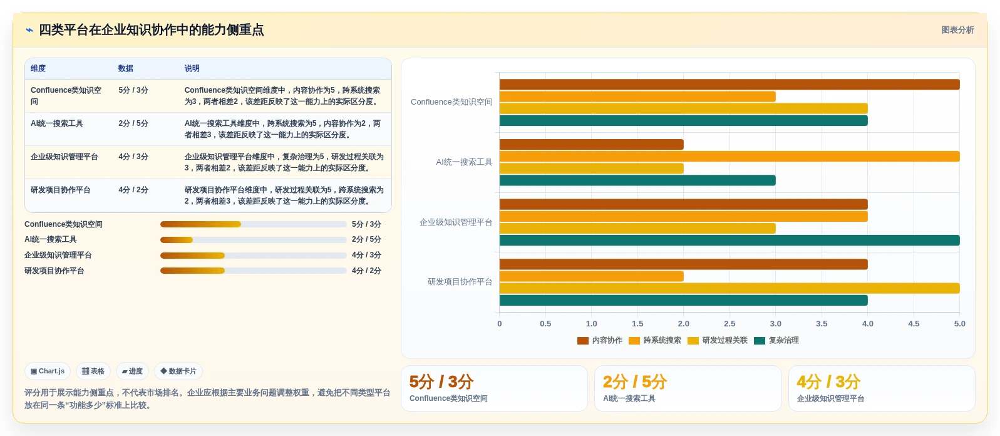
Task: Select the 进度 tag chip
Action: coord(132,371)
